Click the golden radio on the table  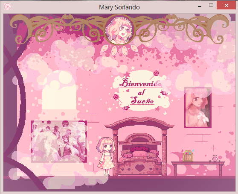click(188, 156)
